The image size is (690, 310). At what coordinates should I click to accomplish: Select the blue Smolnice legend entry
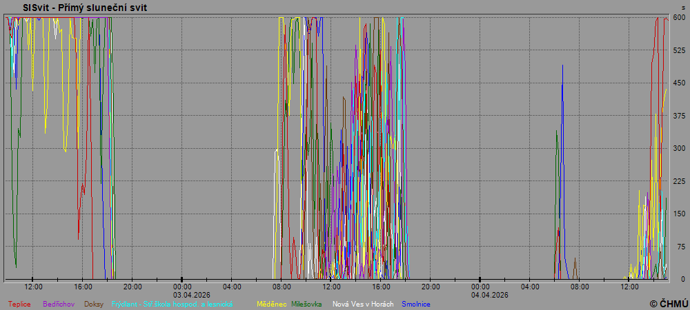417,304
